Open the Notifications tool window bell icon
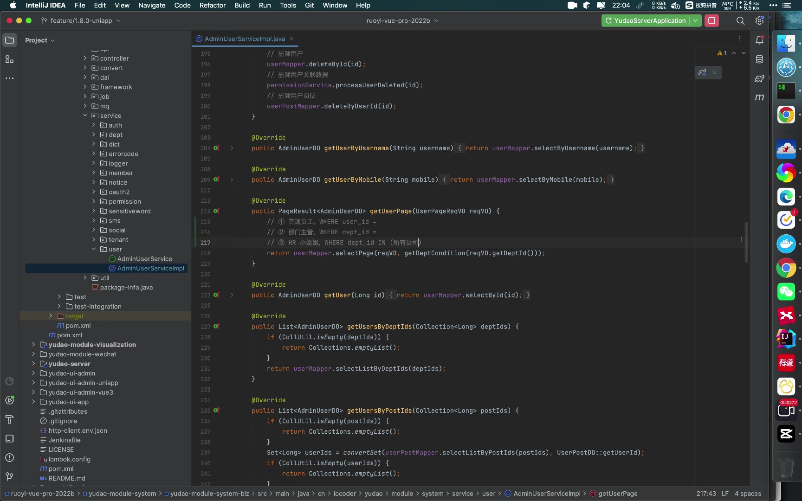Image resolution: width=802 pixels, height=501 pixels. (759, 40)
